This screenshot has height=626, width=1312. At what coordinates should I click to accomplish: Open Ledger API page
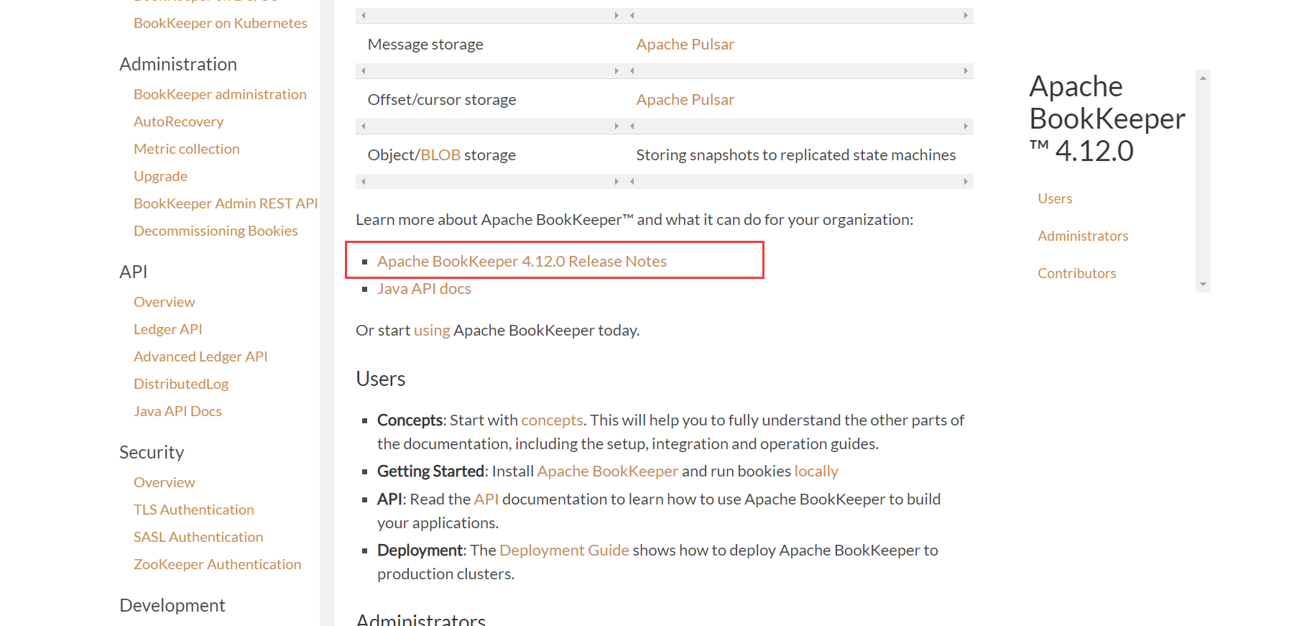point(167,329)
